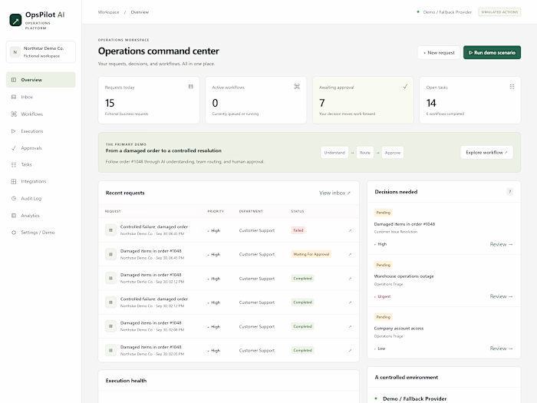
Task: Click the Integrations grid icon
Action: [x=14, y=181]
